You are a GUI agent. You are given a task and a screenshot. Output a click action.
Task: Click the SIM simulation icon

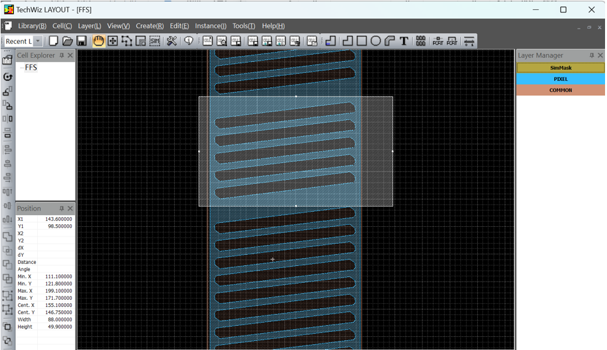(155, 41)
